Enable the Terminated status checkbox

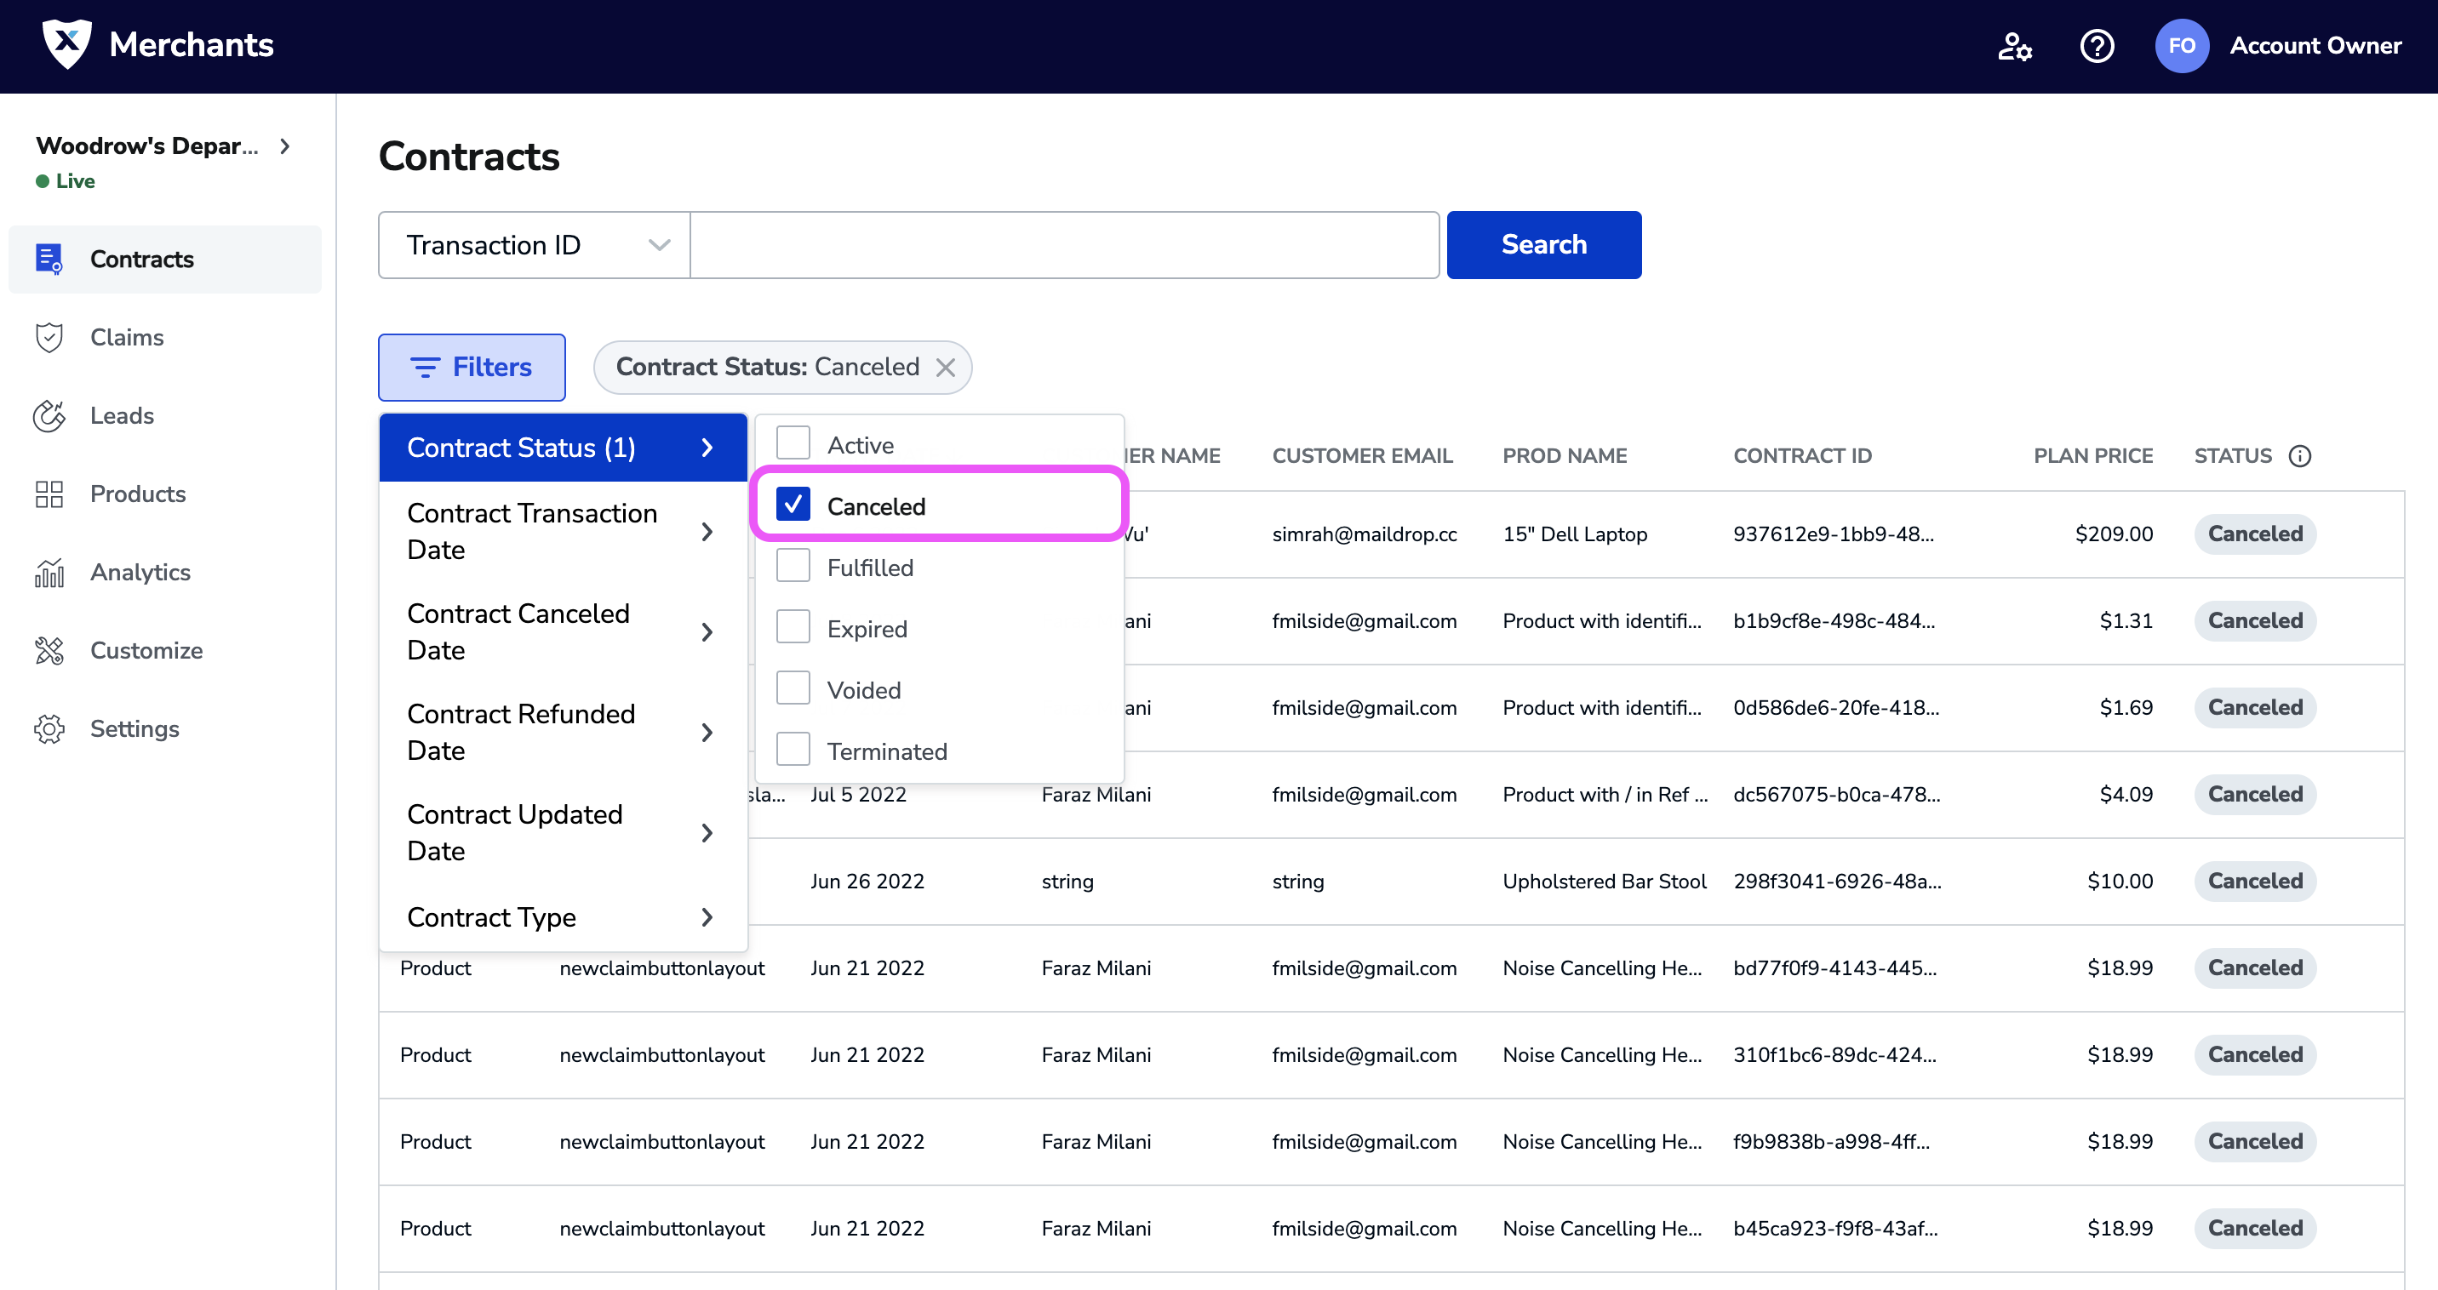[x=793, y=751]
